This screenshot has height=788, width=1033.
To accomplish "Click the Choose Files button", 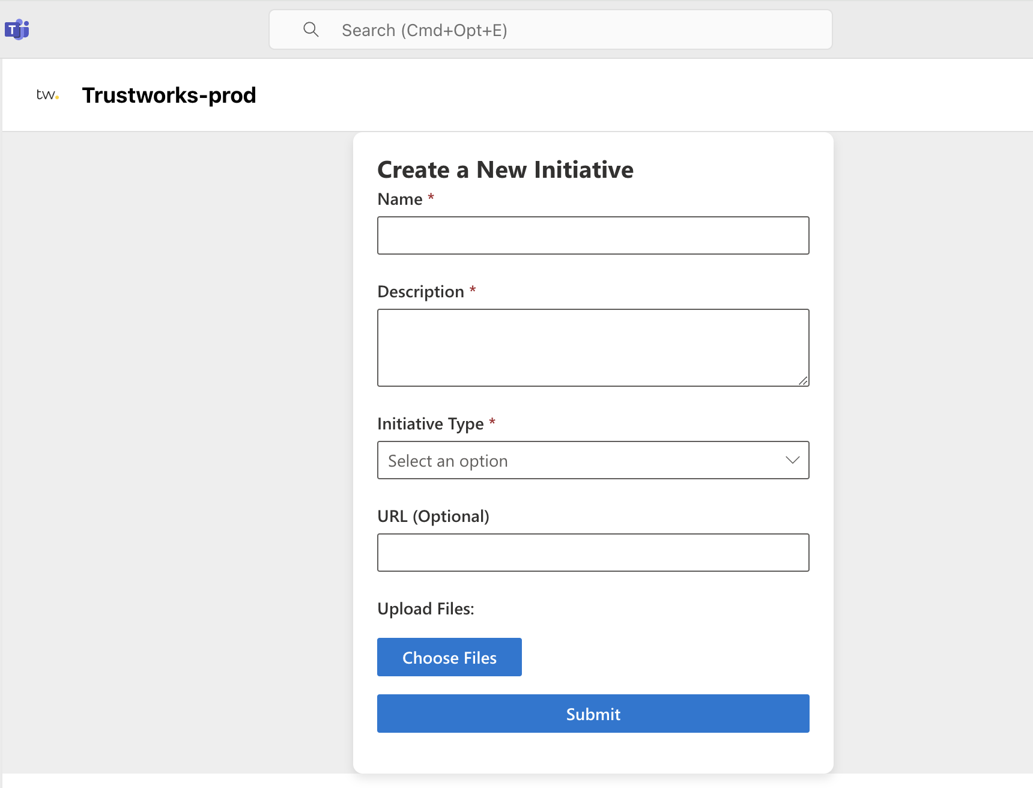I will tap(449, 657).
